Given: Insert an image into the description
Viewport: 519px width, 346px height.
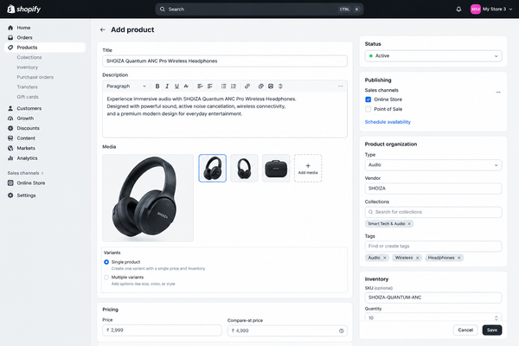Looking at the screenshot, I should (x=271, y=86).
